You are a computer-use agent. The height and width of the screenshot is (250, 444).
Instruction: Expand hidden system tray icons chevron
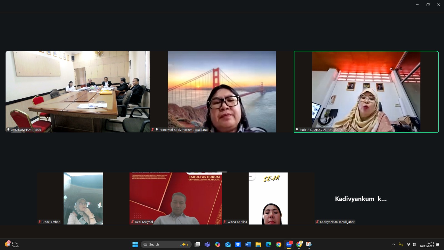(x=393, y=244)
